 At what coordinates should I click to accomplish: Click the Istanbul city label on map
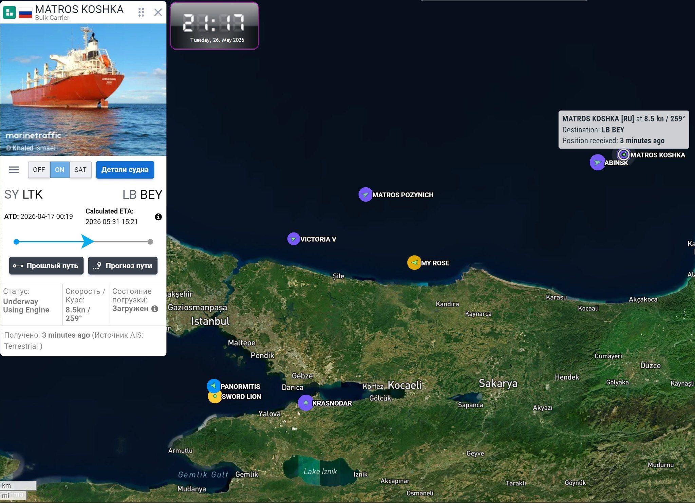[210, 321]
